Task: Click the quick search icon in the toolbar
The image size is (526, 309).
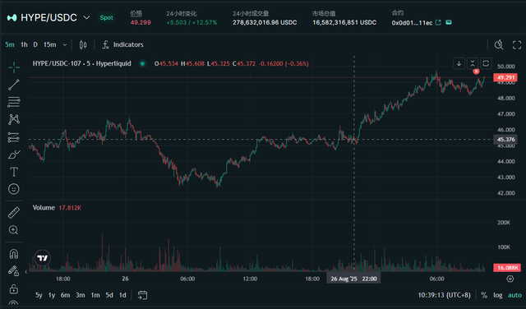Action: (x=499, y=44)
